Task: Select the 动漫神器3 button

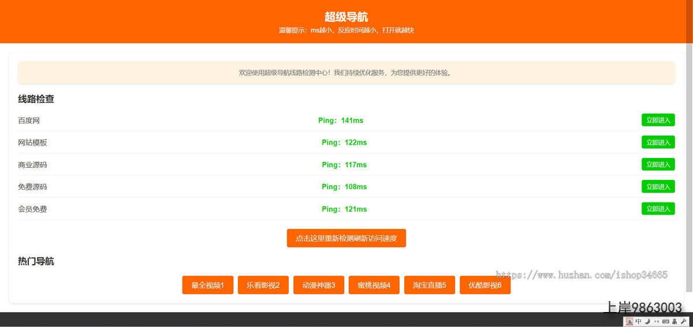Action: coord(318,285)
